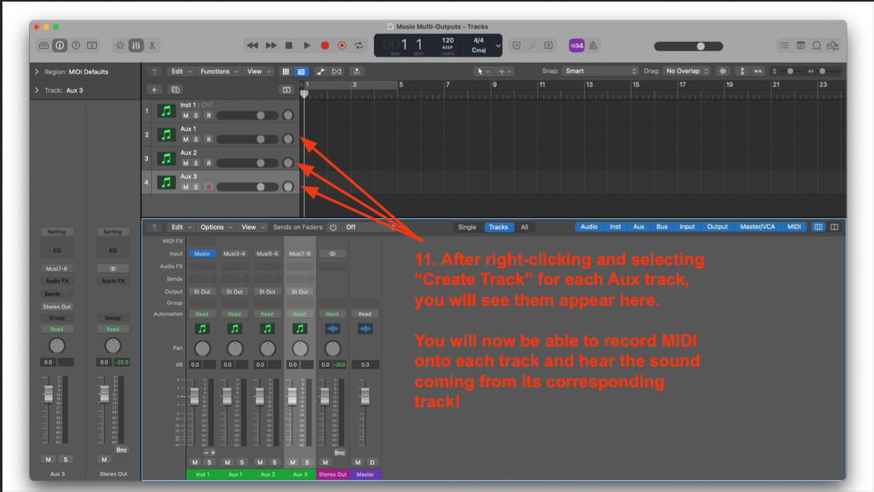Click the Aux 2 track instrument icon

point(166,158)
